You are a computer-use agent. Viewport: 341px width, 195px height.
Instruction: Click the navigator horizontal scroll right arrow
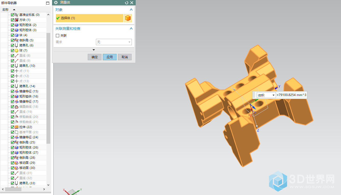tap(44, 189)
